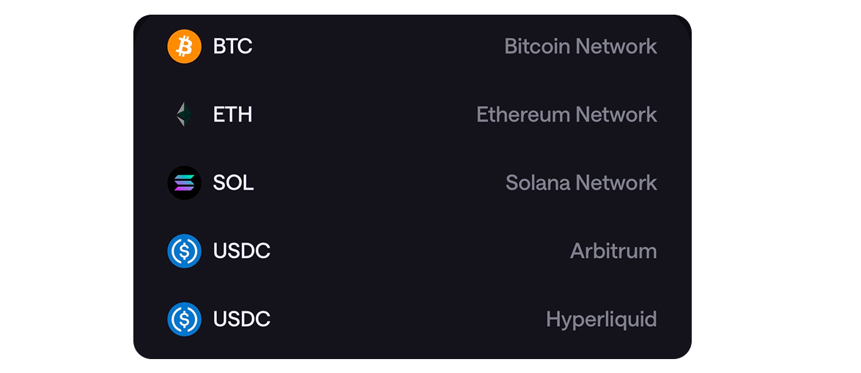Image resolution: width=861 pixels, height=373 pixels.
Task: Pick the USDC label beside Hyperliquid
Action: point(241,319)
